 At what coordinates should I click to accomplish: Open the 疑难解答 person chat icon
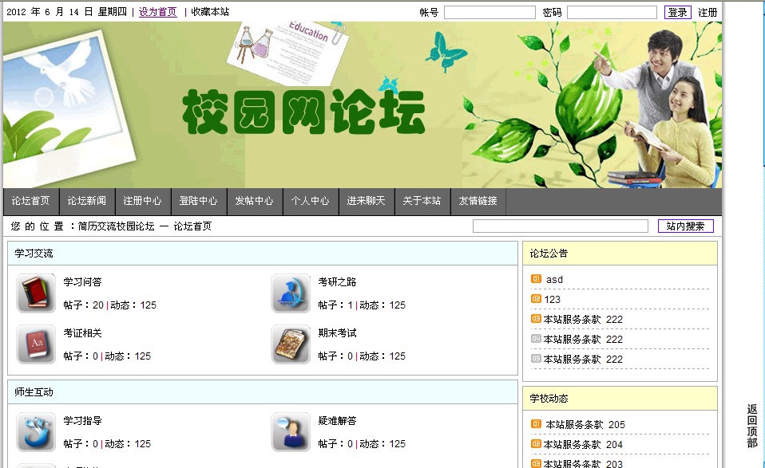tap(291, 431)
